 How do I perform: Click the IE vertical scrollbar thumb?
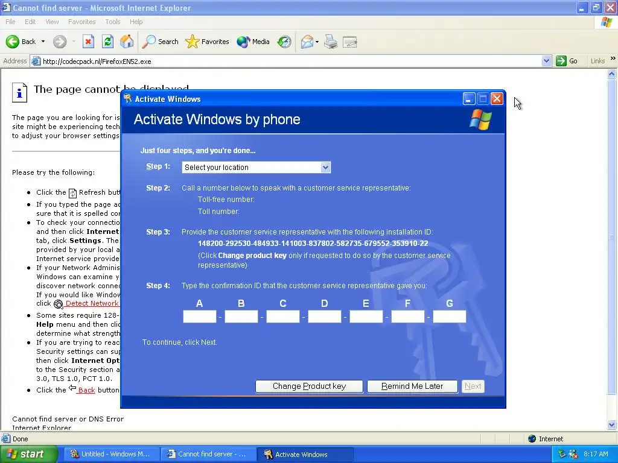(x=612, y=236)
